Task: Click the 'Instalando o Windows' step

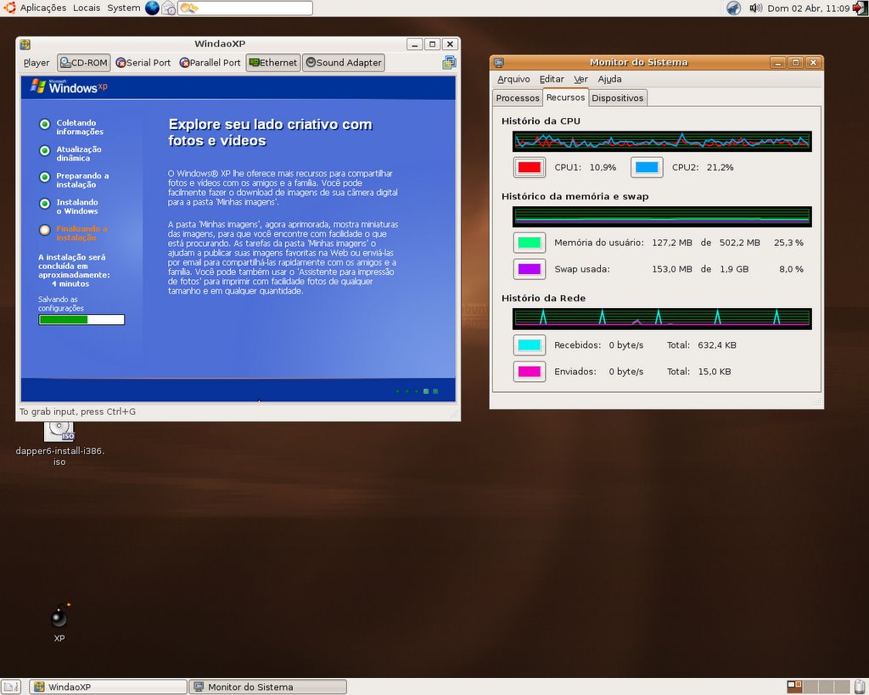Action: (69, 206)
